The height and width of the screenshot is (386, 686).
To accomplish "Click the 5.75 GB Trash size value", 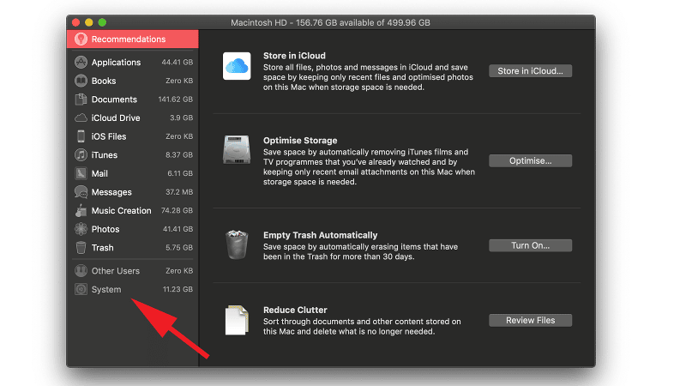I will point(179,248).
